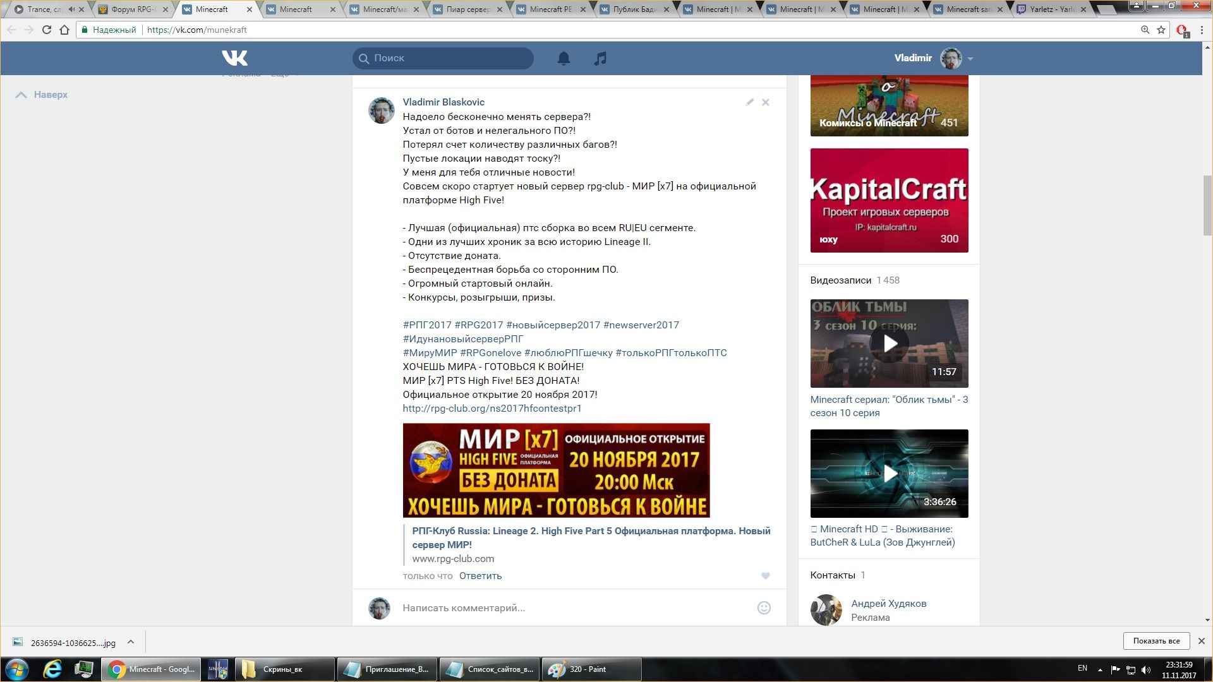Open the music note icon
The width and height of the screenshot is (1213, 682).
(x=600, y=58)
